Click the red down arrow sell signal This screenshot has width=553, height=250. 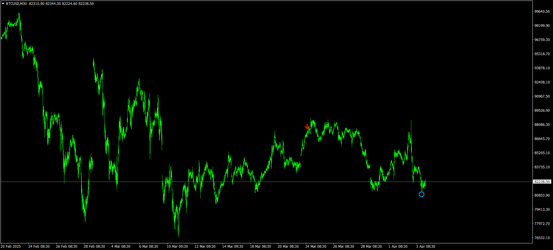point(307,126)
